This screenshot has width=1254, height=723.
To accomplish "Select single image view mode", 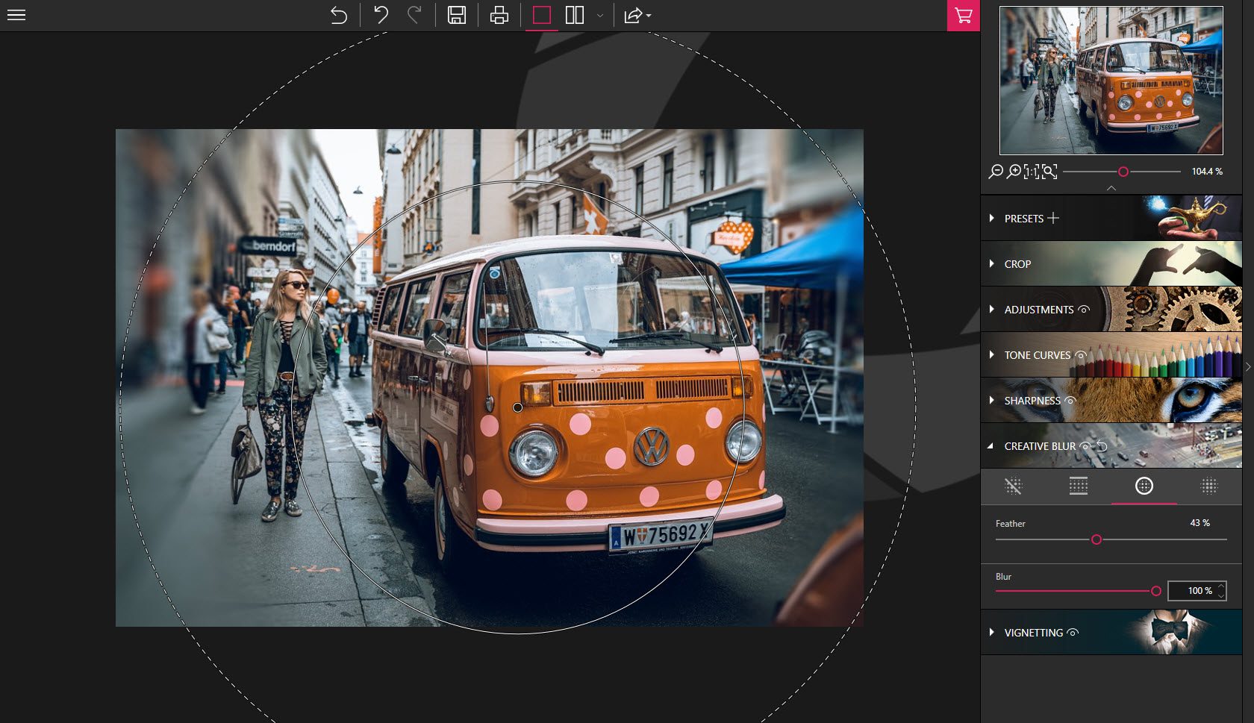I will [x=542, y=15].
